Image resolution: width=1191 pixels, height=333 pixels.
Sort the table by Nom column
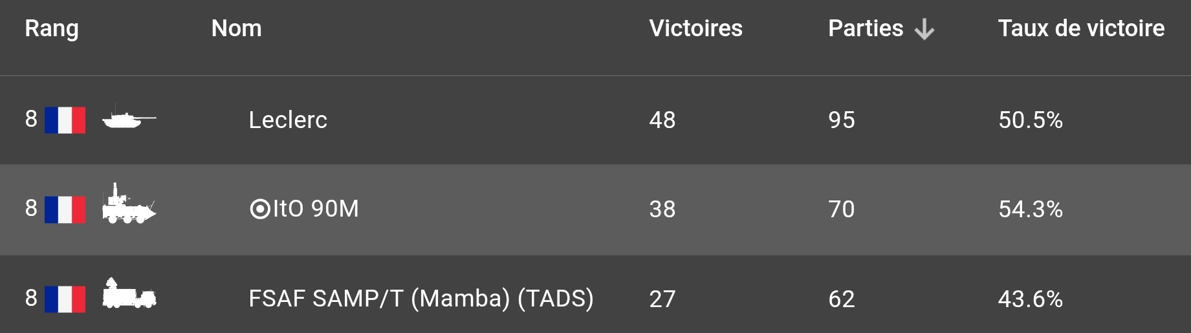tap(236, 28)
